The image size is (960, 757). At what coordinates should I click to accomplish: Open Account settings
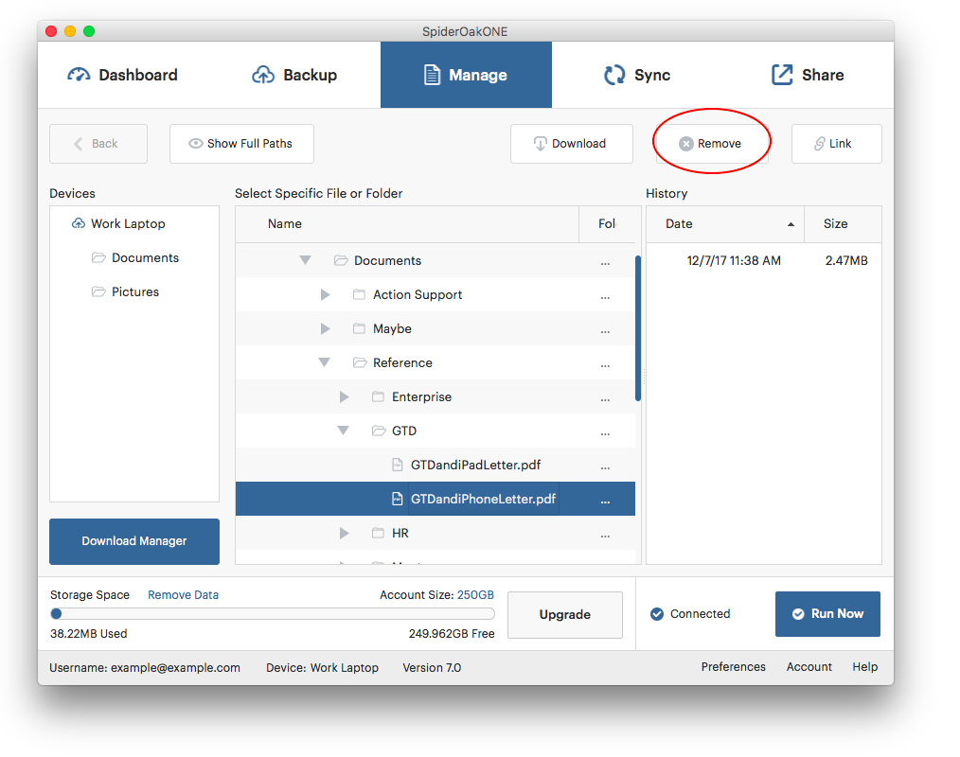(x=809, y=667)
